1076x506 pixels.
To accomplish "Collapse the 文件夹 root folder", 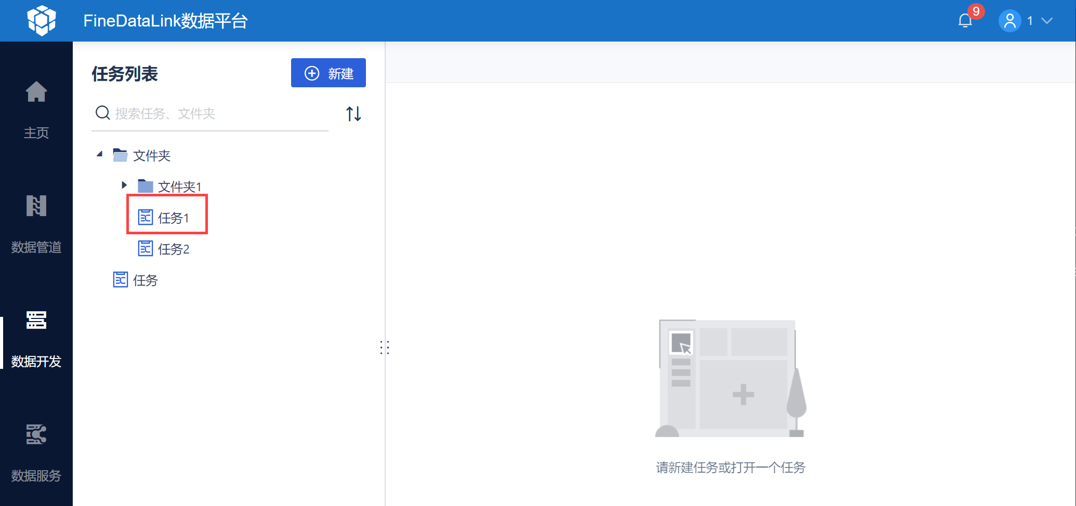I will tap(100, 154).
